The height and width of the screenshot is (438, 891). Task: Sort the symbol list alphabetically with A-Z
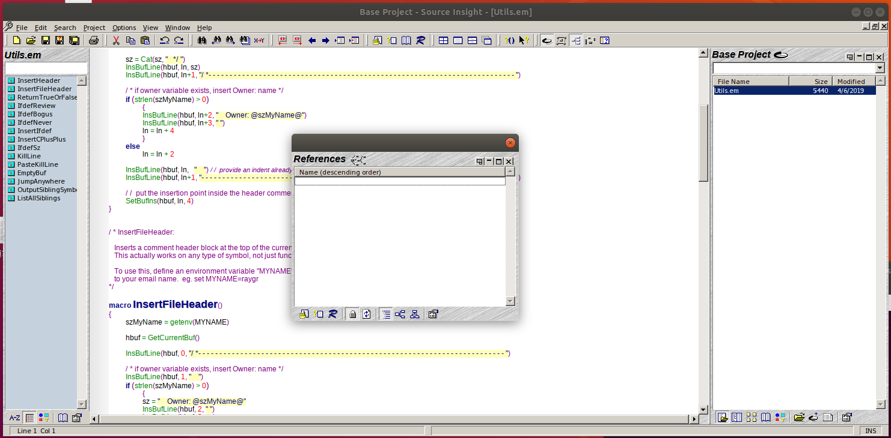pyautogui.click(x=15, y=418)
